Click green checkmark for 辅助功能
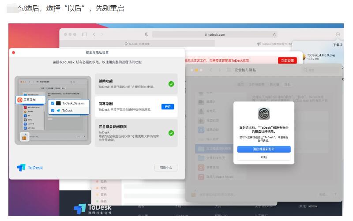 click(171, 84)
